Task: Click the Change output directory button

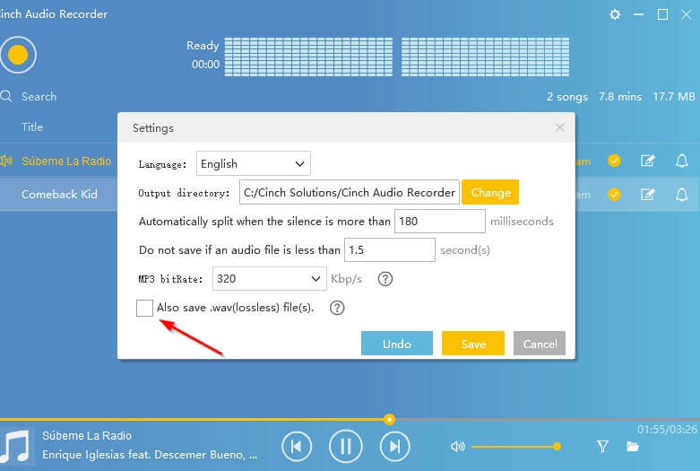Action: tap(490, 192)
